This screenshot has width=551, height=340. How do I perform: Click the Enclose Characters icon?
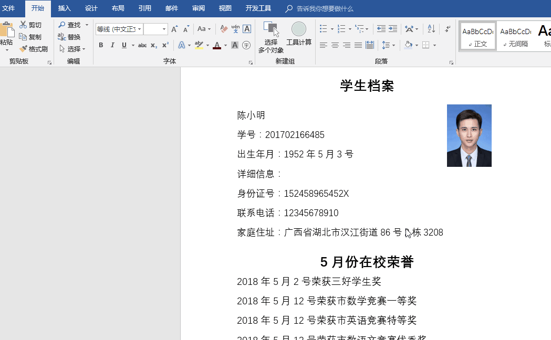[245, 45]
